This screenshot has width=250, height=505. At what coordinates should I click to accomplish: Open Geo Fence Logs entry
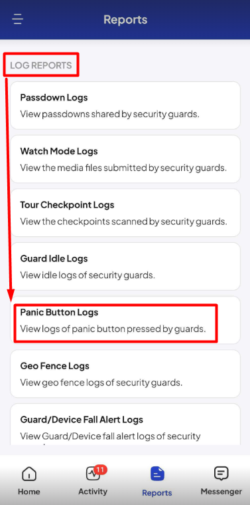125,374
